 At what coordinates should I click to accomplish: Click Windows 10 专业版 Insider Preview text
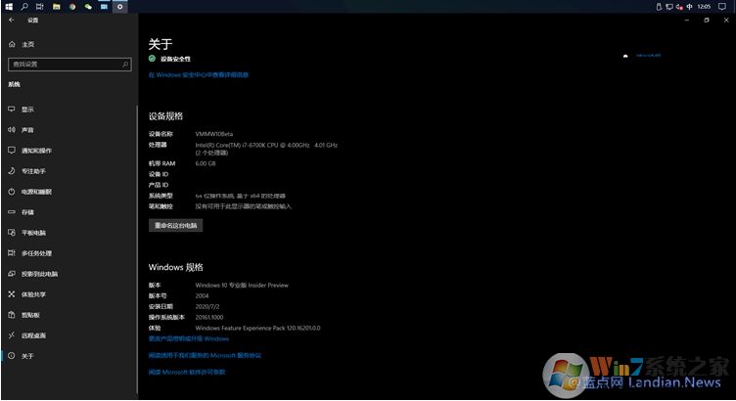tap(242, 286)
